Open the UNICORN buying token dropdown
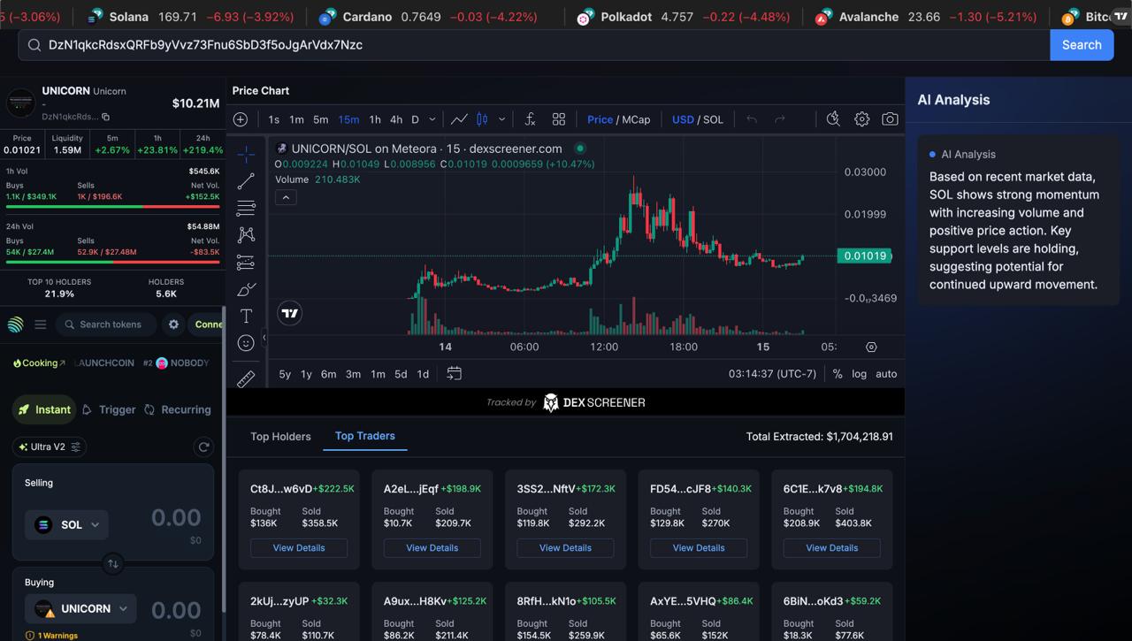This screenshot has height=641, width=1132. pos(80,608)
